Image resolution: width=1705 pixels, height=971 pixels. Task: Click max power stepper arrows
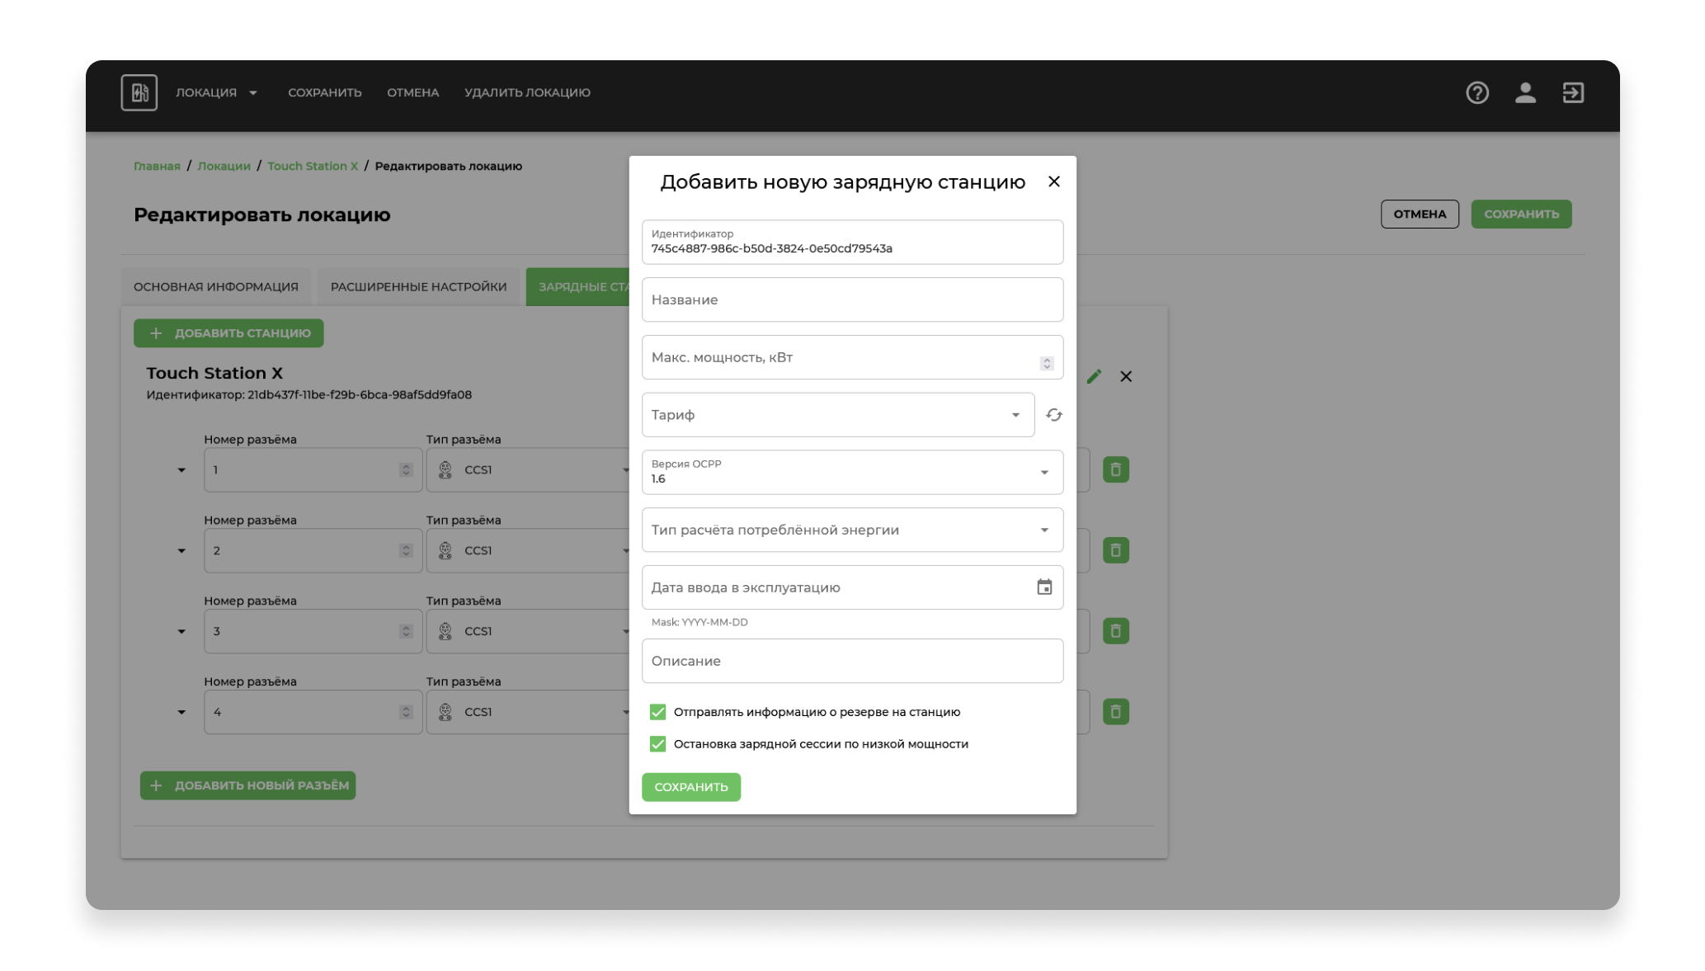click(x=1046, y=363)
